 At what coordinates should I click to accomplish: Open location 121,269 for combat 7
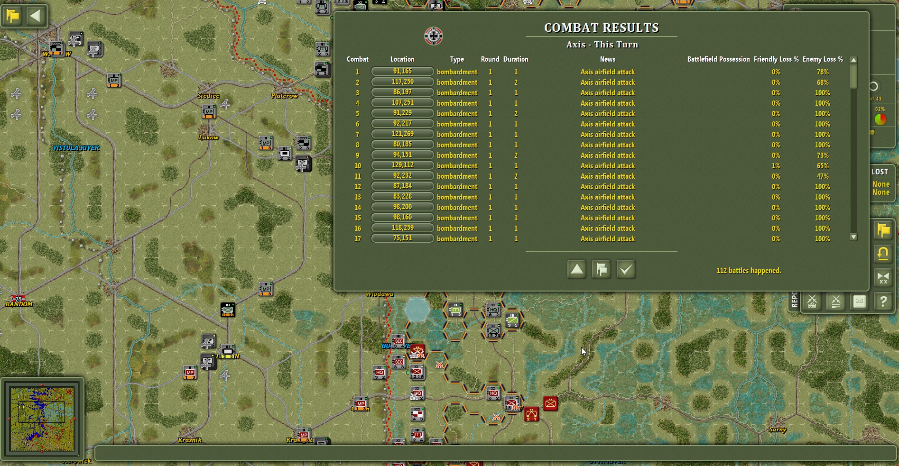click(402, 134)
